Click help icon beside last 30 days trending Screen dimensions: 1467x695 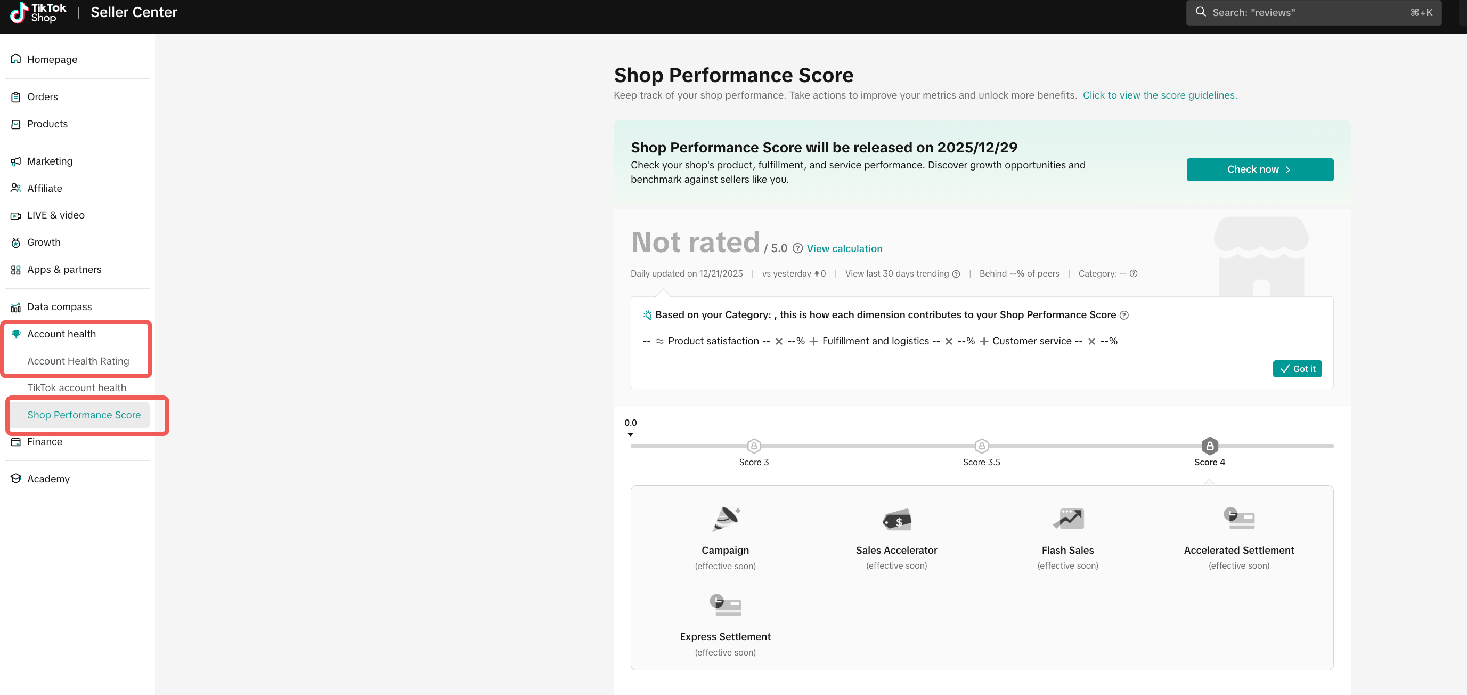(956, 274)
